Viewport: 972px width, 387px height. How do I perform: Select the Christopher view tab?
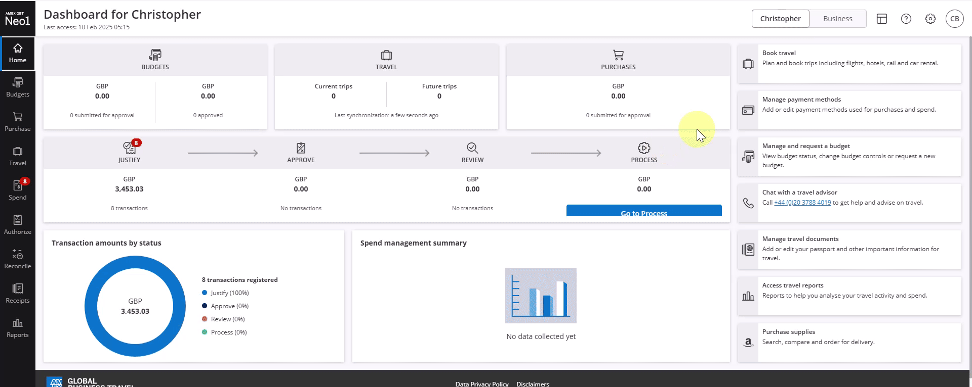[781, 19]
